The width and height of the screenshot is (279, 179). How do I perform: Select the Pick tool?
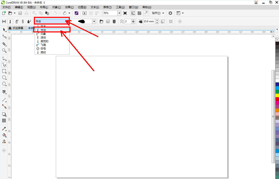point(4,30)
